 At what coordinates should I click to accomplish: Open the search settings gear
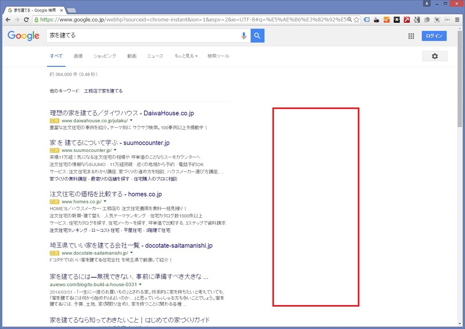point(435,56)
